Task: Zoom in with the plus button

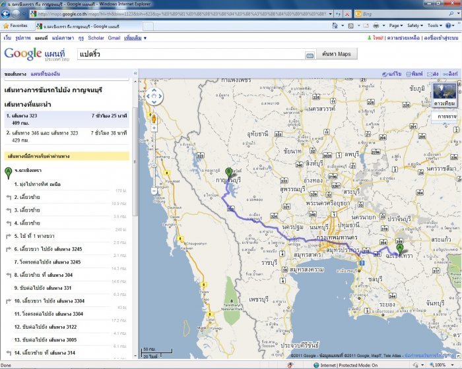Action: point(154,128)
